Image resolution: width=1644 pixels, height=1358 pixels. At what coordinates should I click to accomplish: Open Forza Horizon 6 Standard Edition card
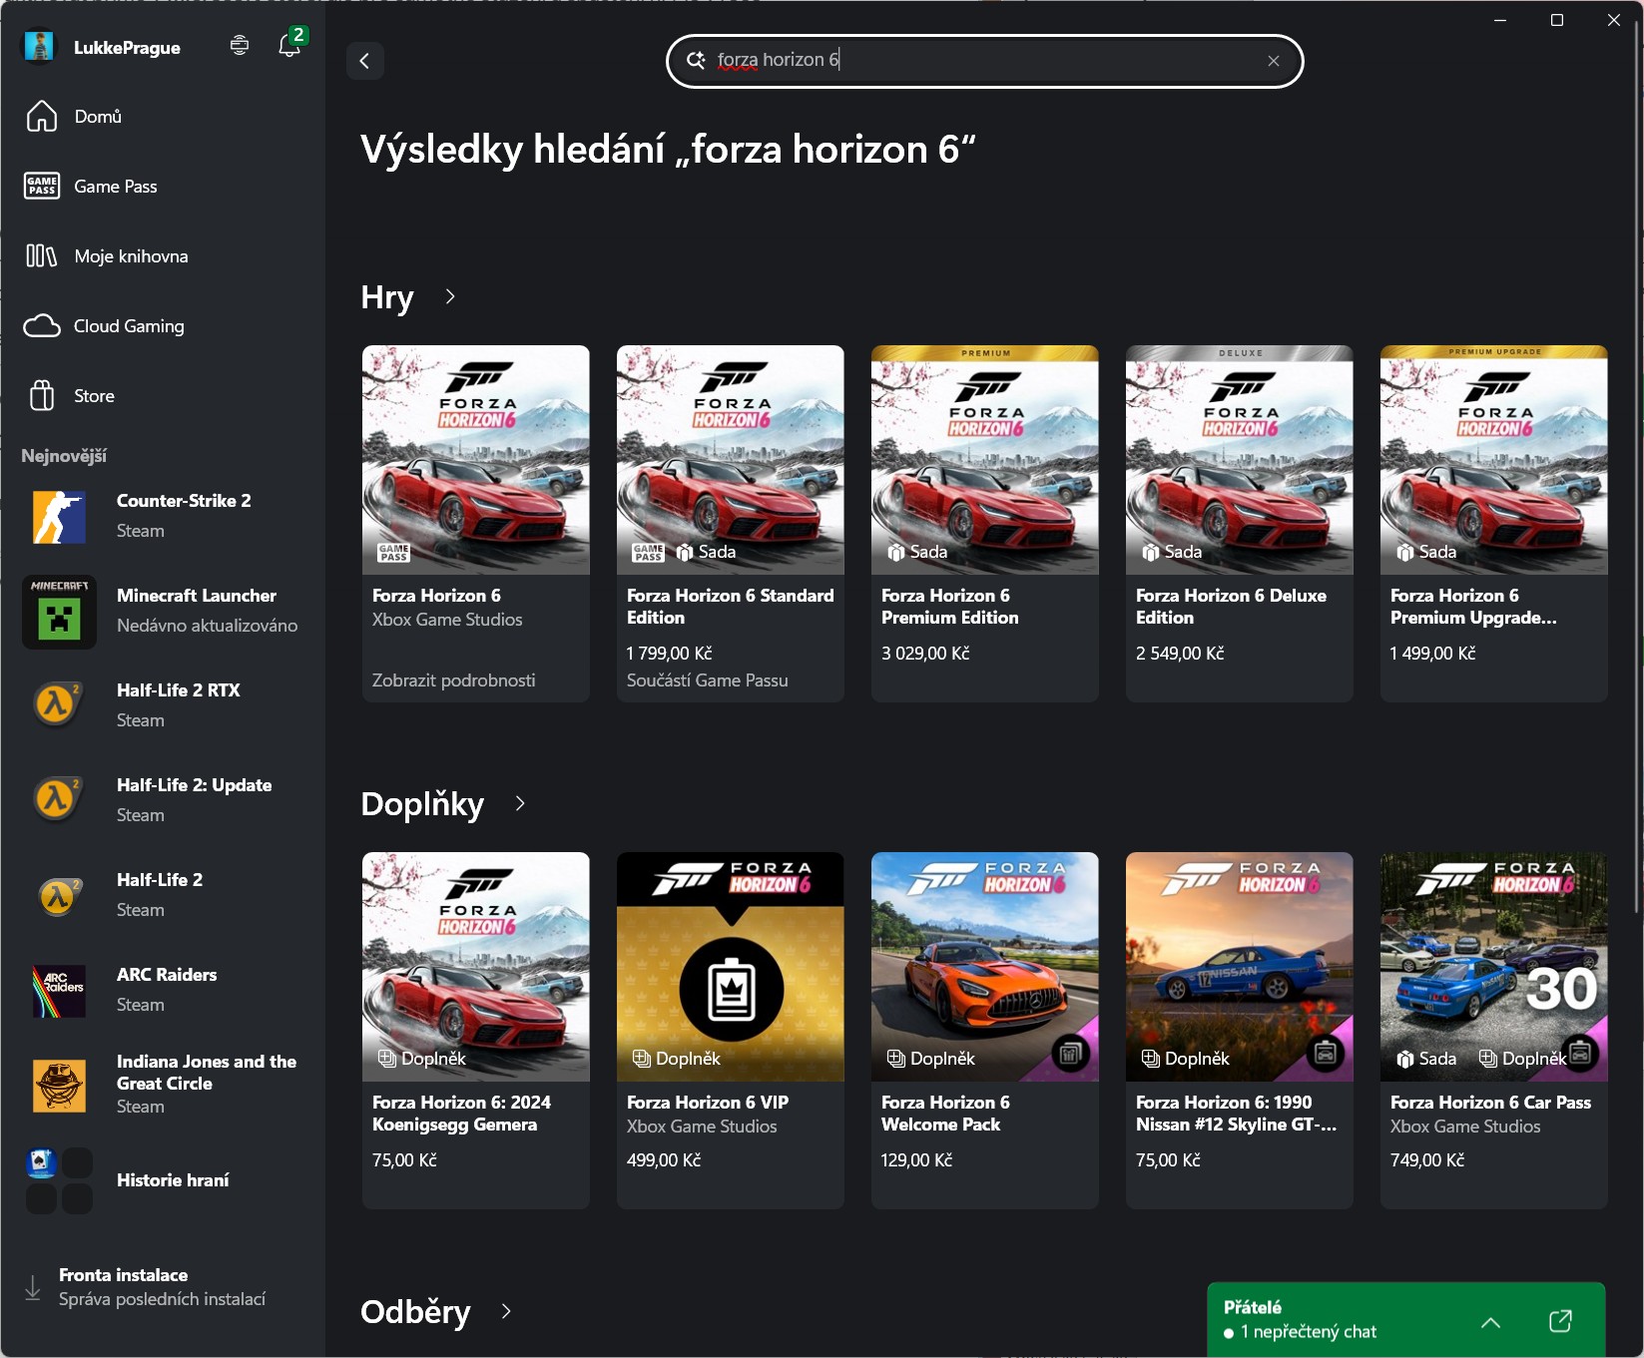click(x=731, y=524)
